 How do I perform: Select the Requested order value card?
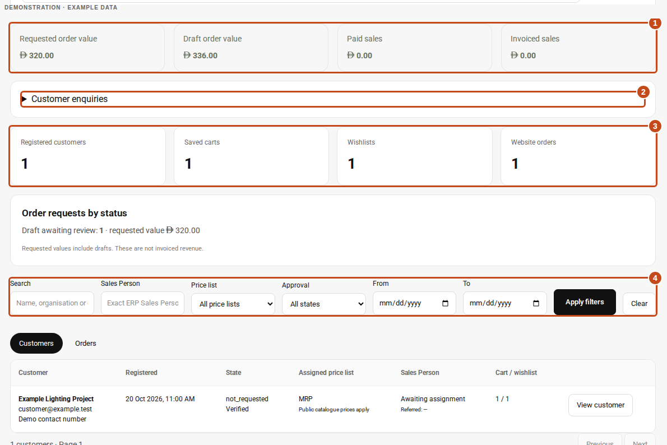tap(87, 48)
